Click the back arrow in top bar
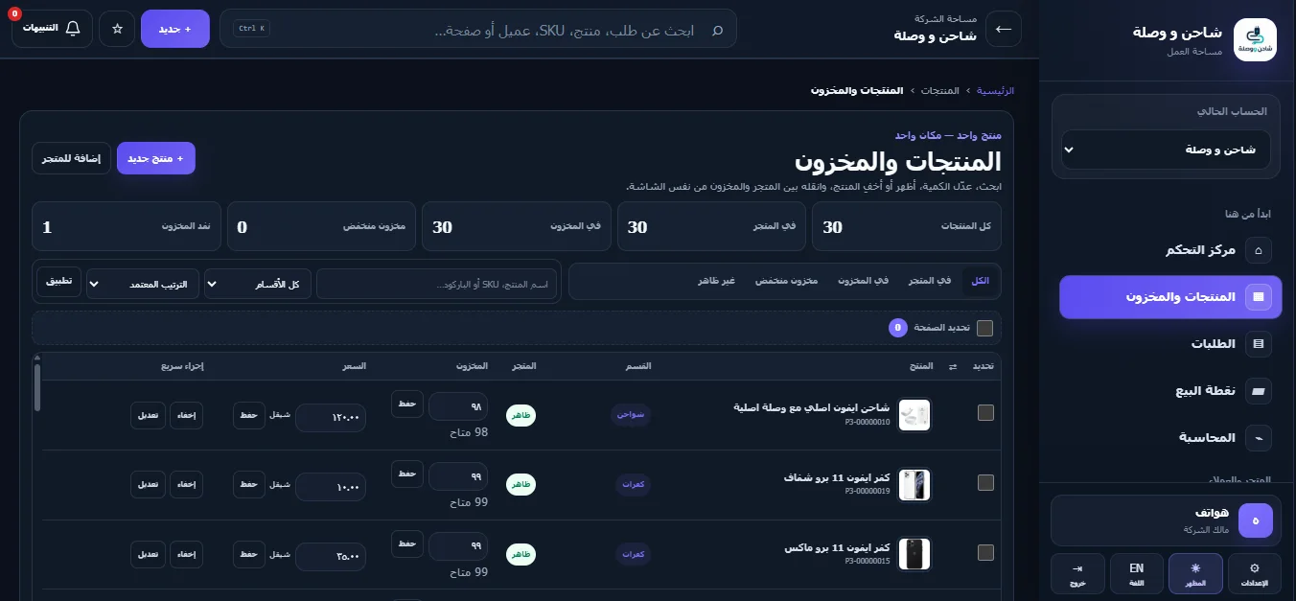Image resolution: width=1296 pixels, height=601 pixels. click(x=1004, y=29)
